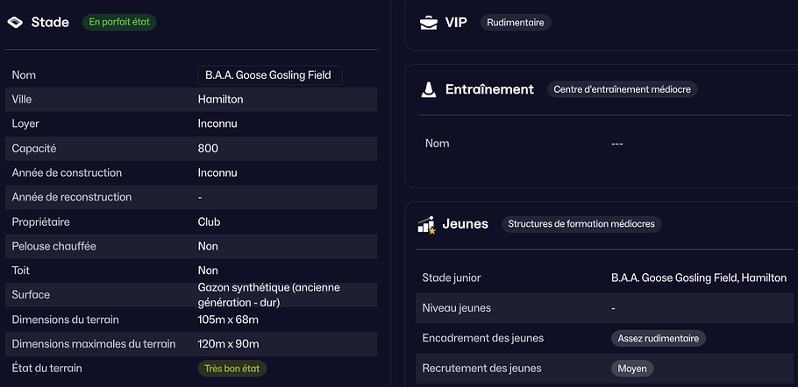Click the 'Assez rudimentaire' badge
The width and height of the screenshot is (798, 387).
point(658,338)
